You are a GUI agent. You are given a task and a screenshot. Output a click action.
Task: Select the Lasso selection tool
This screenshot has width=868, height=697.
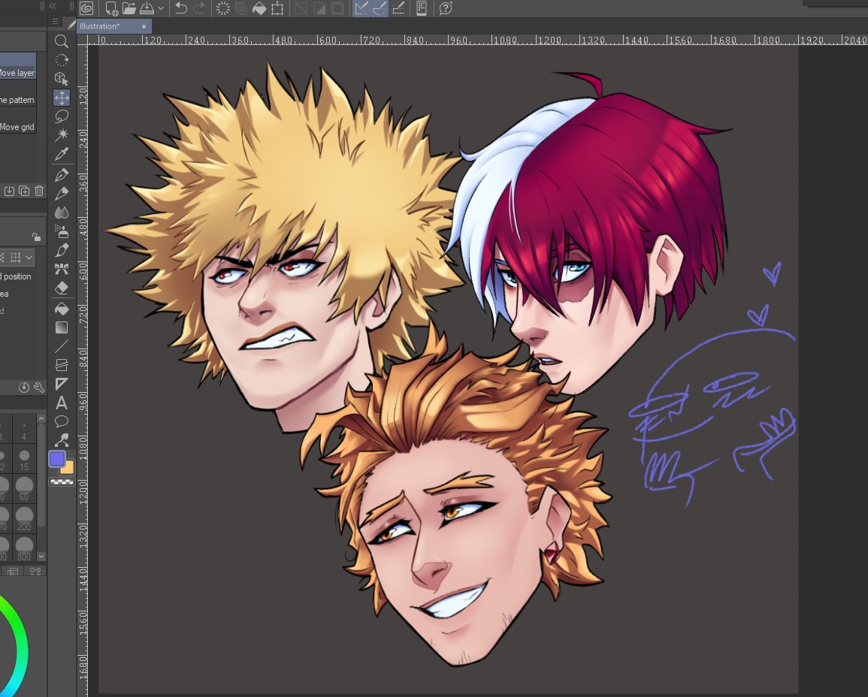(62, 116)
